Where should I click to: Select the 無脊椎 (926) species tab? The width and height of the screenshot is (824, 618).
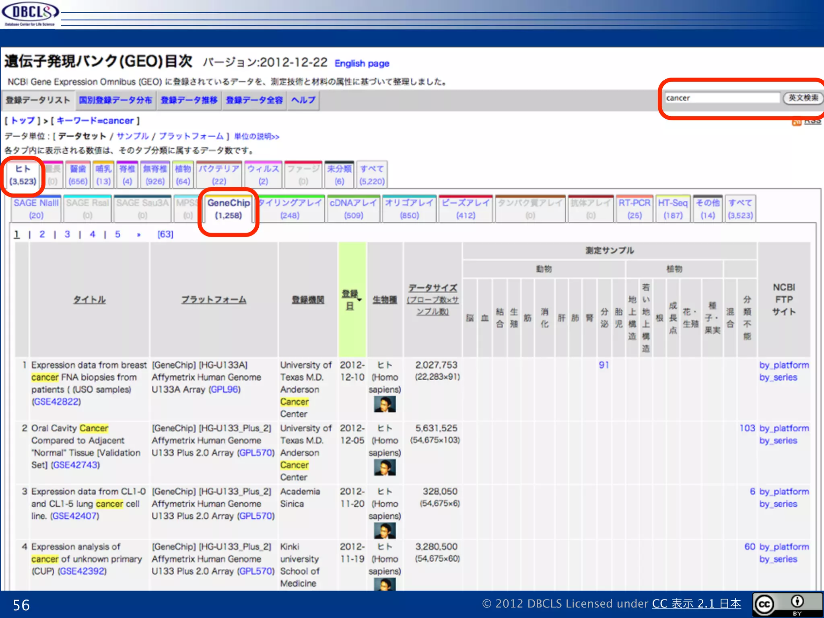tap(155, 175)
